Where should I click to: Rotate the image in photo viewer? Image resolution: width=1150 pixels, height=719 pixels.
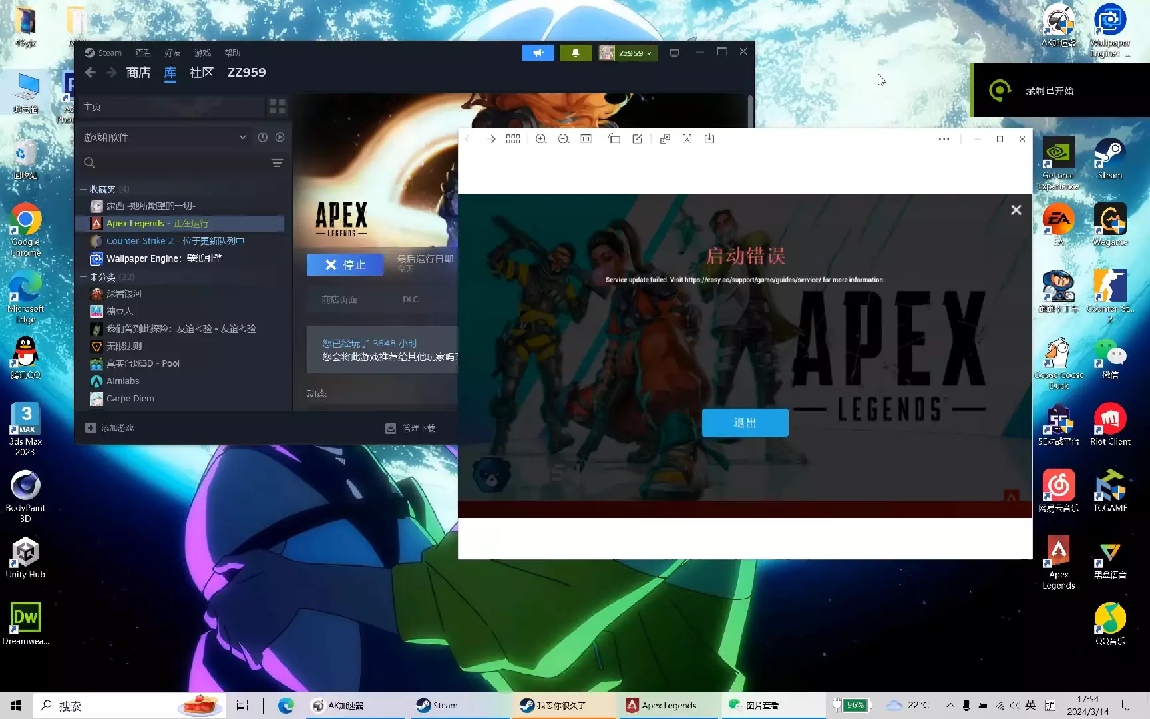coord(614,139)
